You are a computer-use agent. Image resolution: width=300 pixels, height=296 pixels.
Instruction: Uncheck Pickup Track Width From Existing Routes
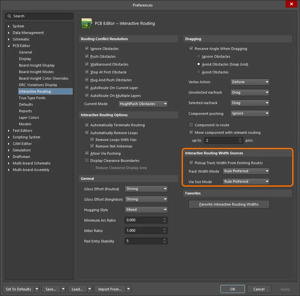(x=191, y=163)
